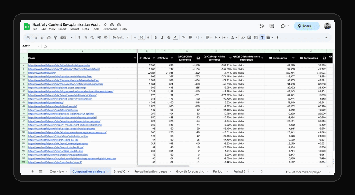Click the move document icon

[112, 24]
